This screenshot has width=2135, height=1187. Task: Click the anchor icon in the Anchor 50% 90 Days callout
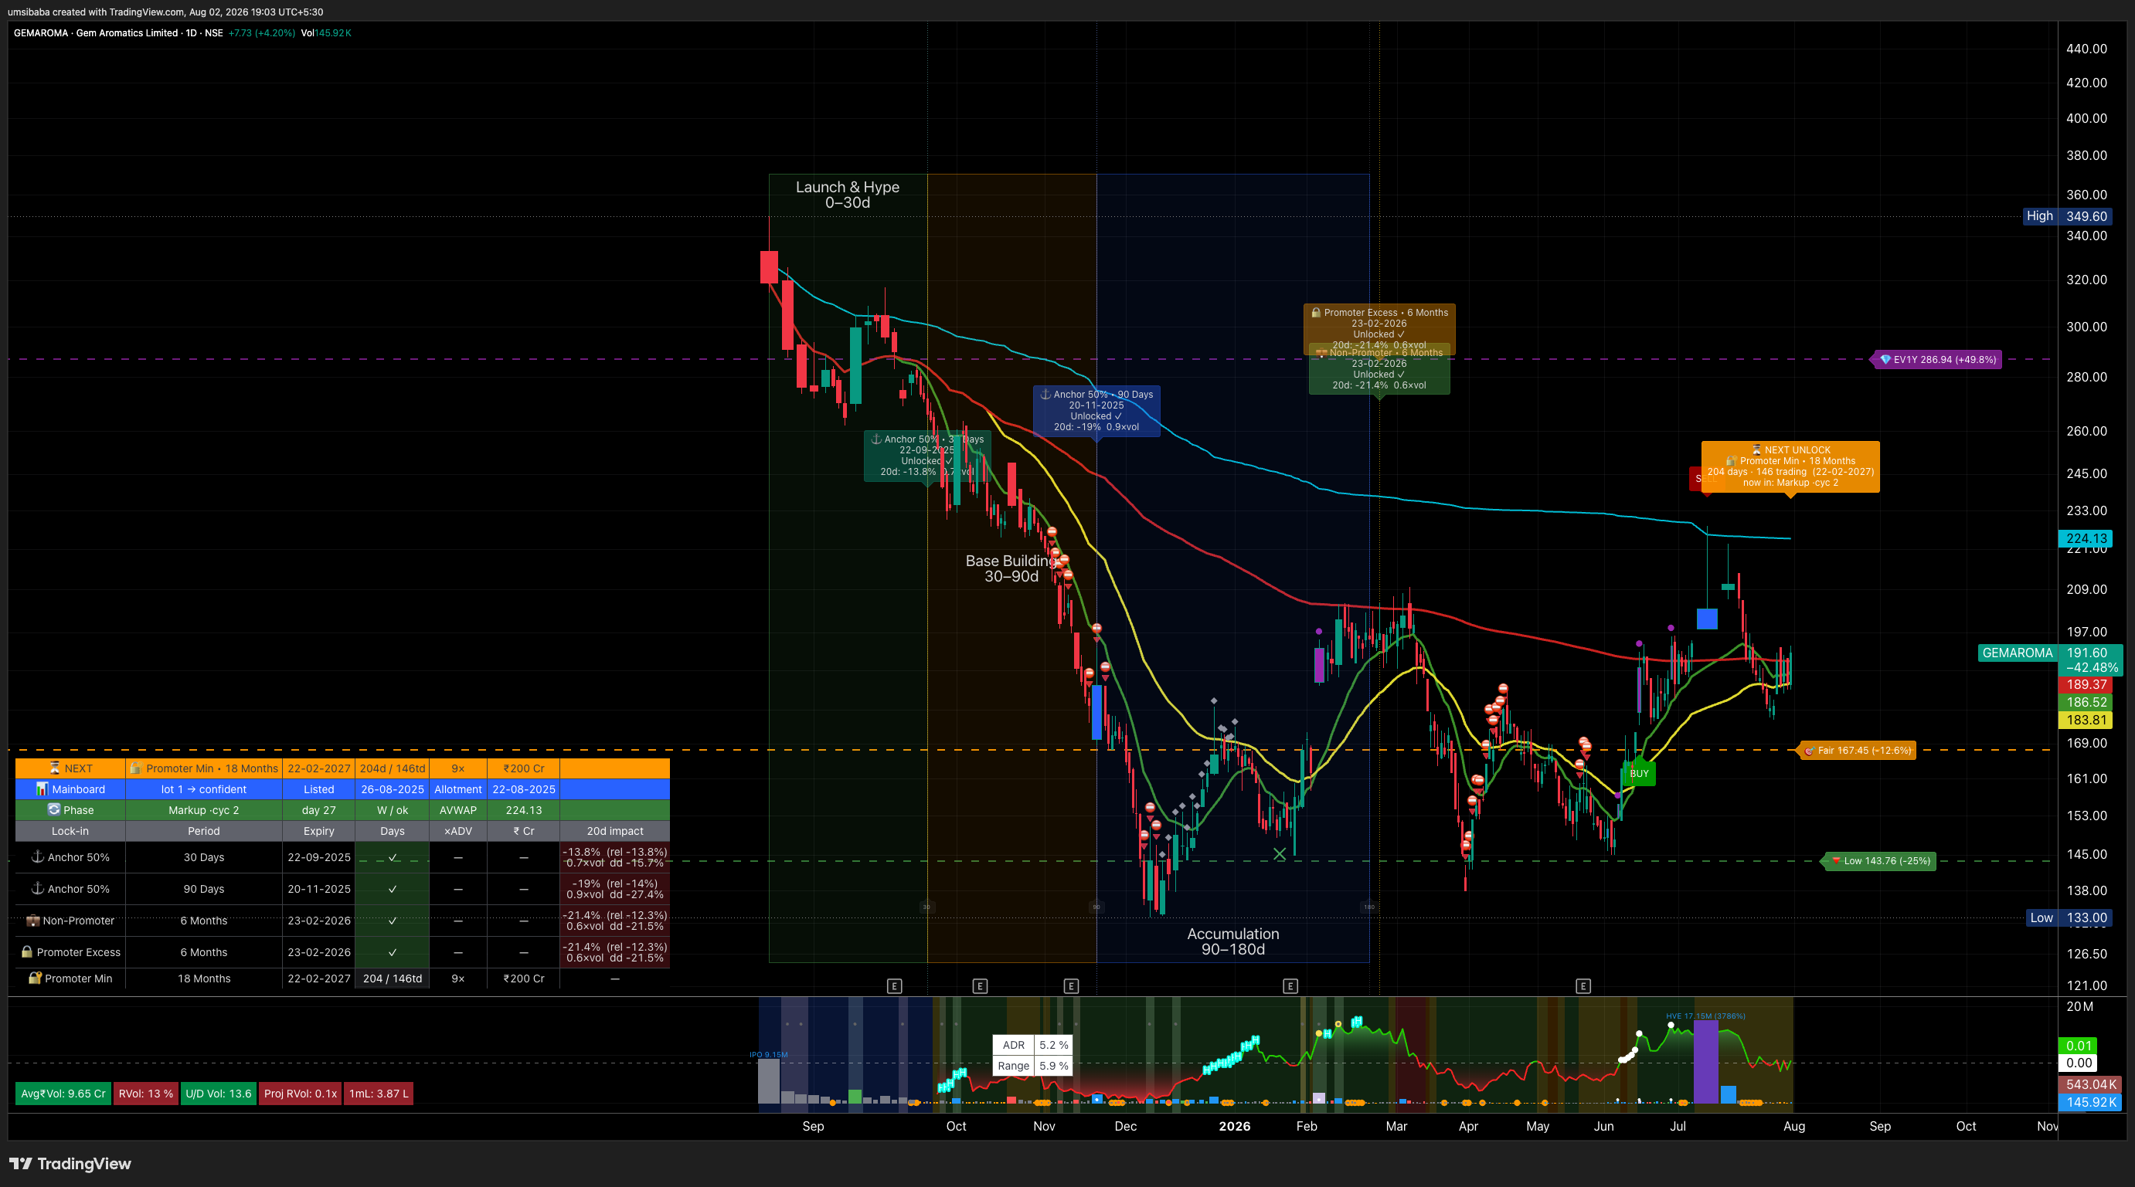[1045, 395]
